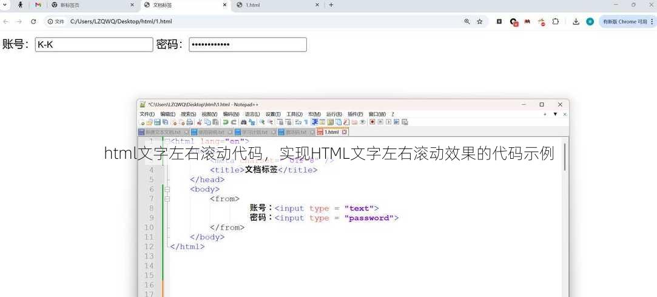Click the Save All icon in Notepad++

click(x=165, y=122)
